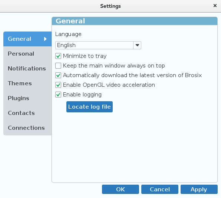Toggle Enable OpenGL video acceleration checkbox
221x198 pixels.
[x=58, y=85]
